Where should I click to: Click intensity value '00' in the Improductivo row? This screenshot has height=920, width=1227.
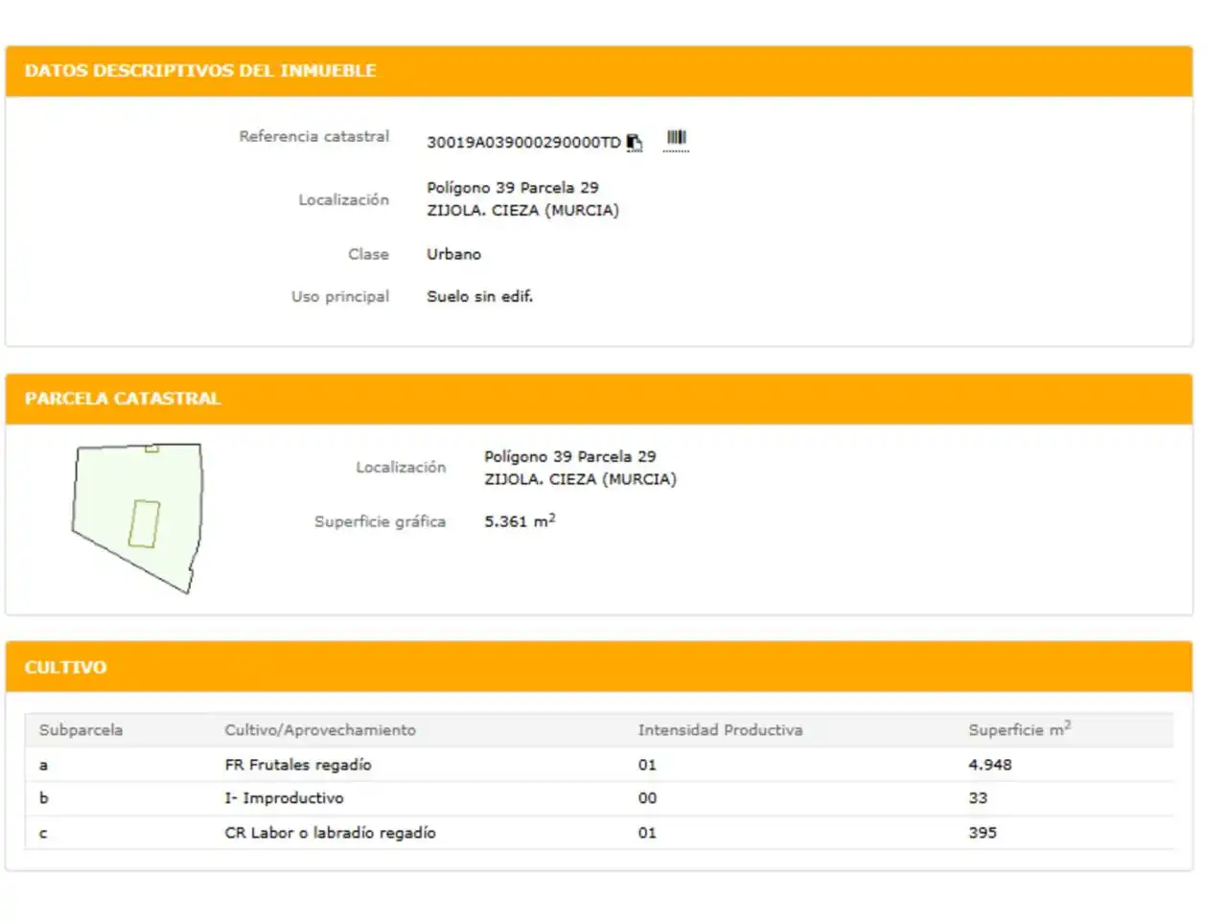[647, 798]
